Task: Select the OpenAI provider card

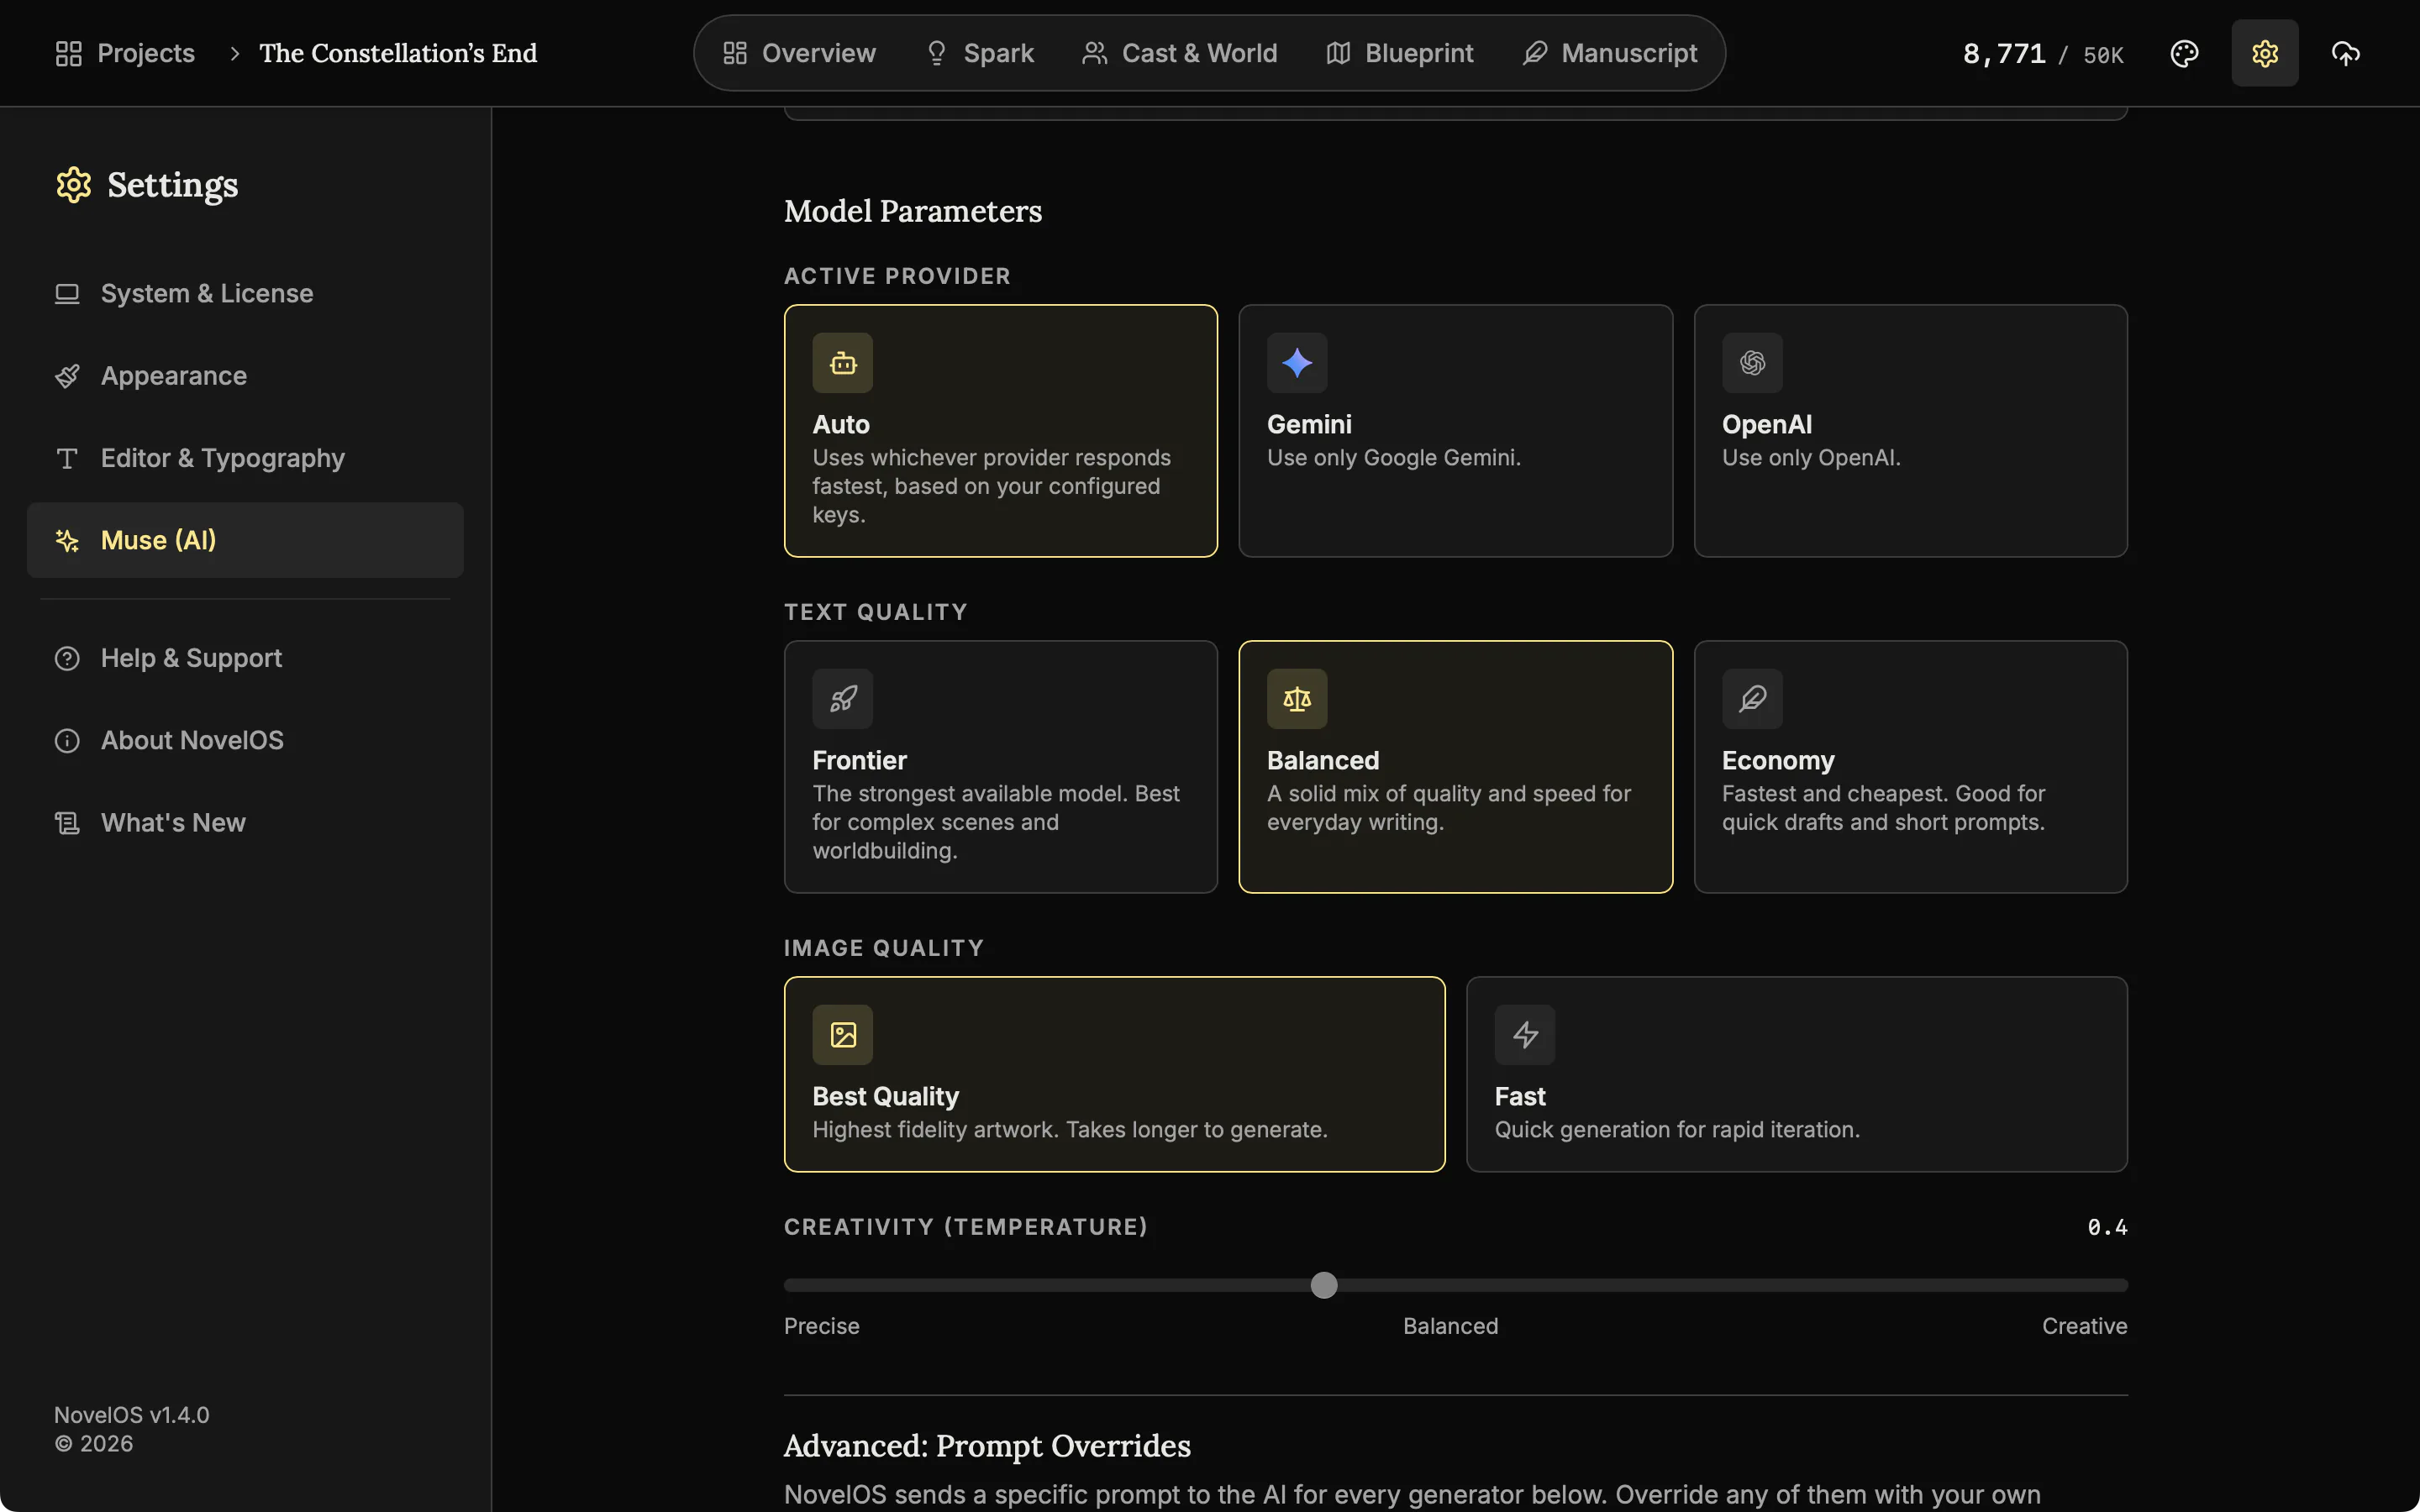Action: (1910, 431)
